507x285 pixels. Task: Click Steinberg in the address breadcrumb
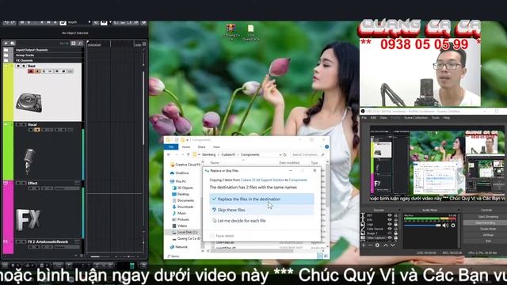[x=208, y=155]
